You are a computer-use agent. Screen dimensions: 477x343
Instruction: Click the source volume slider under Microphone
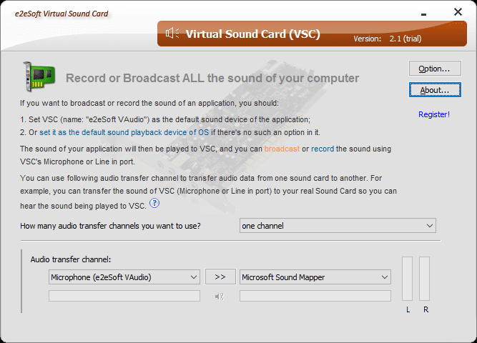click(x=124, y=296)
